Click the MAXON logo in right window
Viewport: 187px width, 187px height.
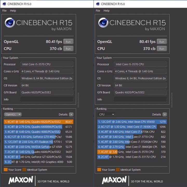[x=114, y=180]
